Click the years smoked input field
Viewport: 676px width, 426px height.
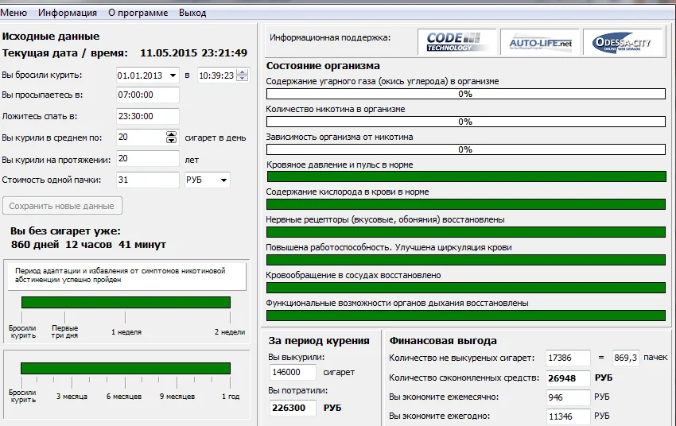146,158
